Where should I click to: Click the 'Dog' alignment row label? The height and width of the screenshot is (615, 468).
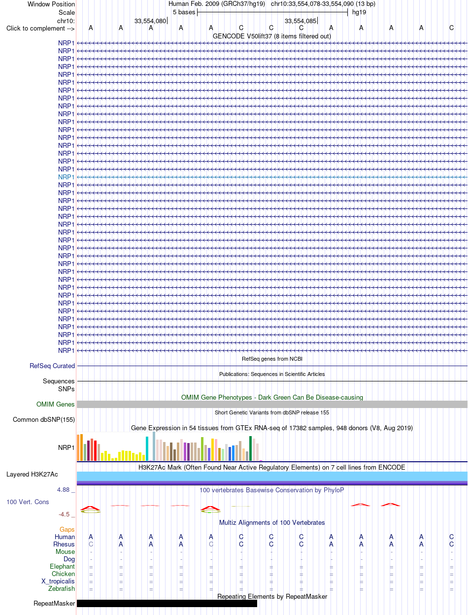69,559
